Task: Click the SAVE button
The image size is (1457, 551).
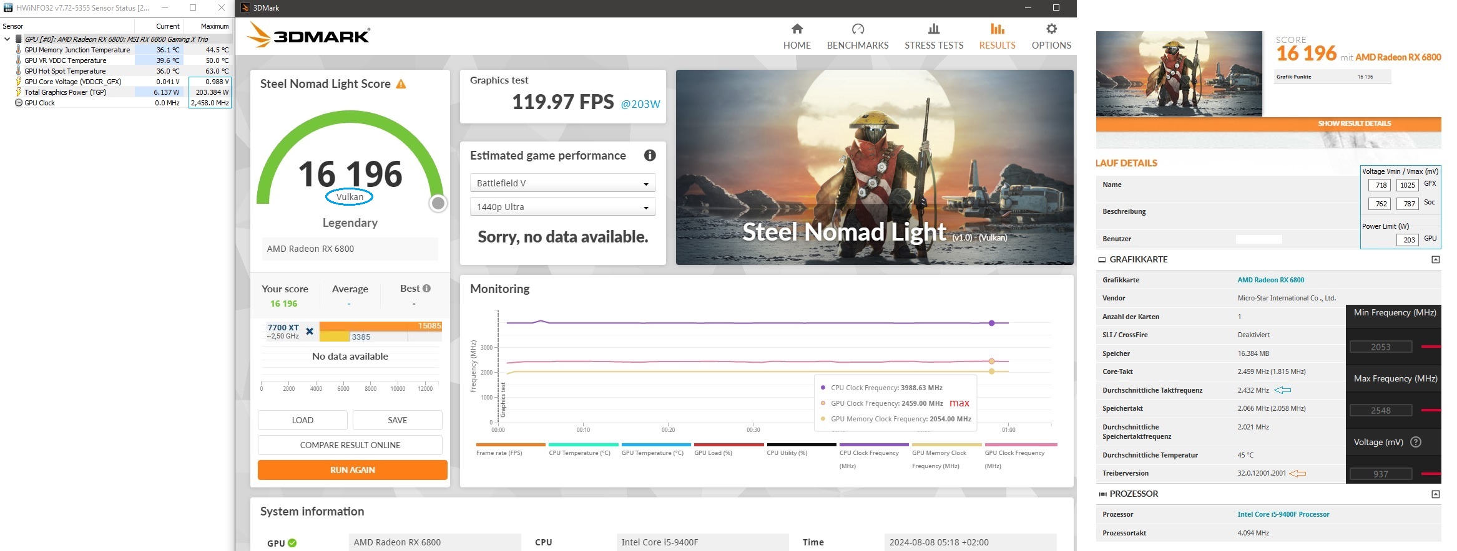Action: coord(397,420)
